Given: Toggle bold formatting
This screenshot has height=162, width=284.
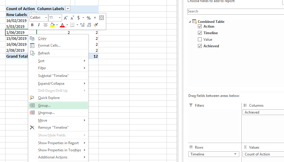Looking at the screenshot, I should 32,25.
